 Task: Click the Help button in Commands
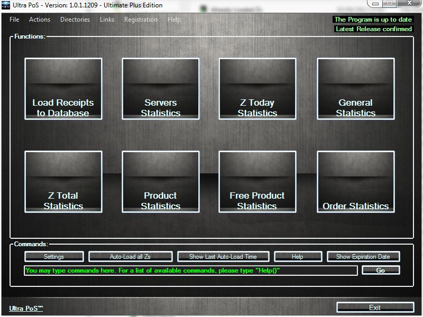click(298, 257)
